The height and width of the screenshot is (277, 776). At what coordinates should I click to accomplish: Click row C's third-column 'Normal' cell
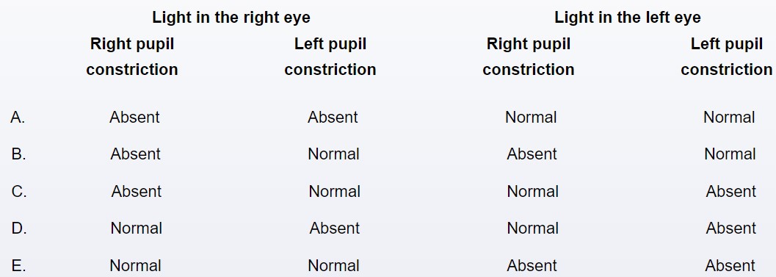[532, 192]
